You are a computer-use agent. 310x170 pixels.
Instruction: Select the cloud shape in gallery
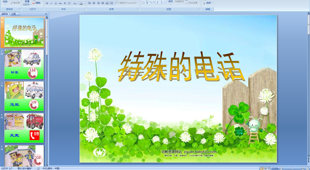coord(143,3)
